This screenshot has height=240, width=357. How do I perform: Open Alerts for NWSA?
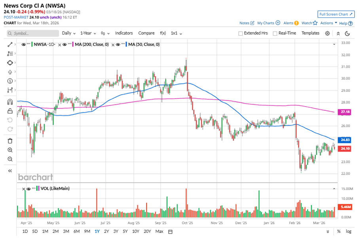click(291, 23)
